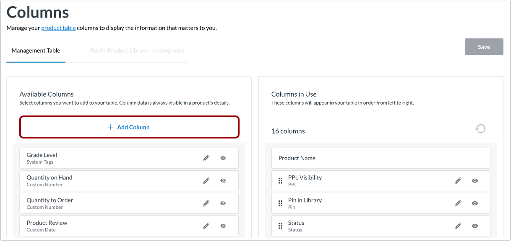511x241 pixels.
Task: Edit the Grade Level column settings
Action: coord(206,158)
